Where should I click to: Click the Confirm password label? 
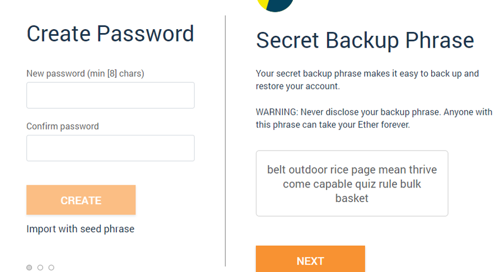(63, 126)
